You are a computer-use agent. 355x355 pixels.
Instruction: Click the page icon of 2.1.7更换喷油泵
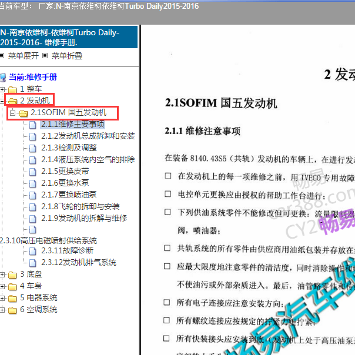[32, 195]
